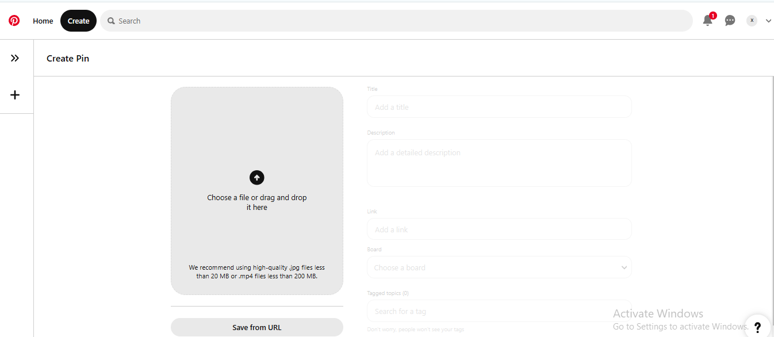Click the 'Tagged topics (0)' label

388,293
